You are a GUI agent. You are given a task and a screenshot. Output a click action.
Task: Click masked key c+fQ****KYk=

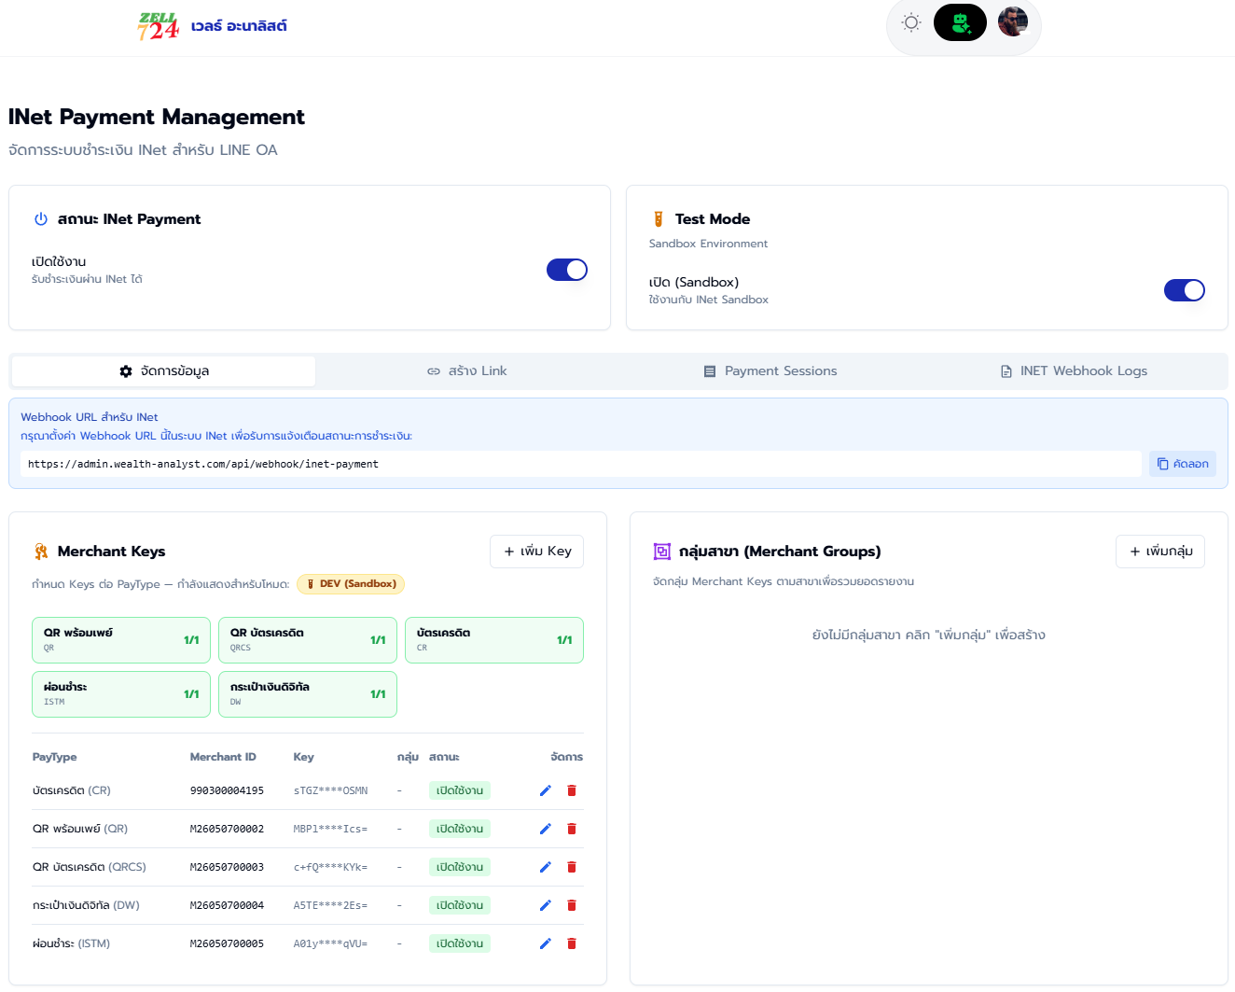click(330, 867)
